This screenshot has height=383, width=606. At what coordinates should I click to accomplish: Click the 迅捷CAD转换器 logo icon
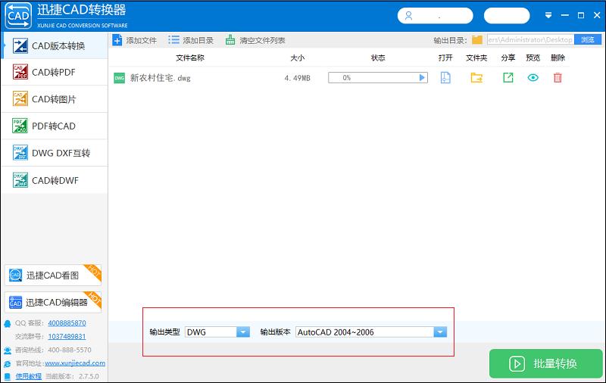pyautogui.click(x=18, y=15)
